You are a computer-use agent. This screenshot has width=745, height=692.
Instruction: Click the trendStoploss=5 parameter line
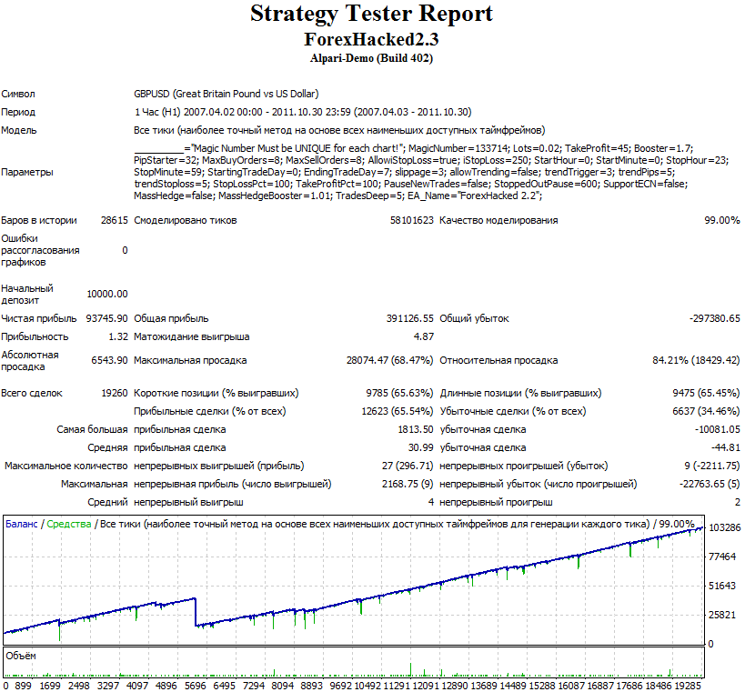pos(410,184)
